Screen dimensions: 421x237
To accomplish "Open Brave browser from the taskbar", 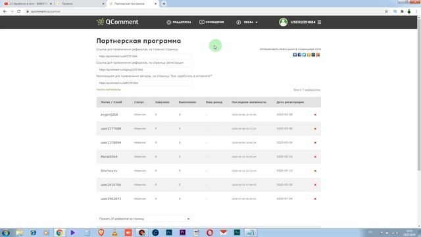I will coord(101,232).
